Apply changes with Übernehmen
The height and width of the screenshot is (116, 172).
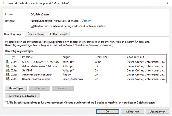click(157, 112)
